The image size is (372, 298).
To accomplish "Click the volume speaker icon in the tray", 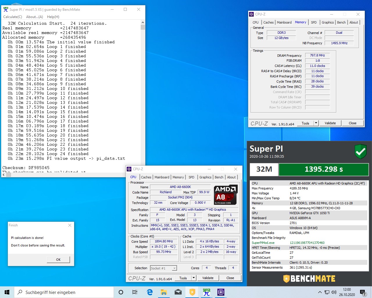I will tap(334, 292).
